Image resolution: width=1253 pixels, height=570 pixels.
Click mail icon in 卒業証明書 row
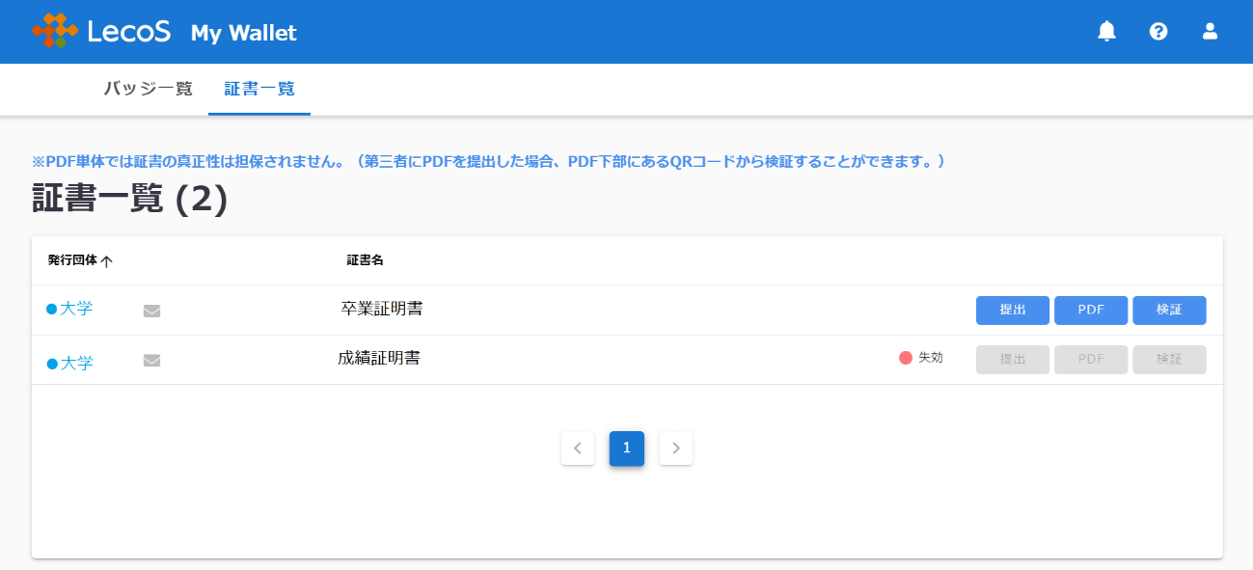pyautogui.click(x=151, y=311)
